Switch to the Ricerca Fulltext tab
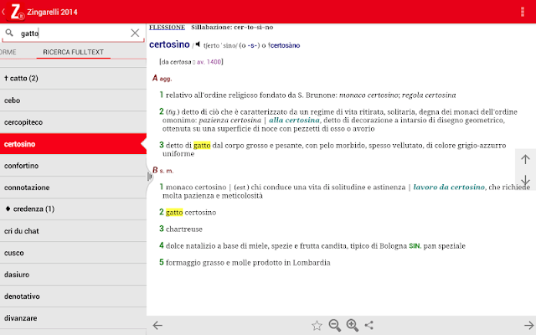 pyautogui.click(x=73, y=52)
